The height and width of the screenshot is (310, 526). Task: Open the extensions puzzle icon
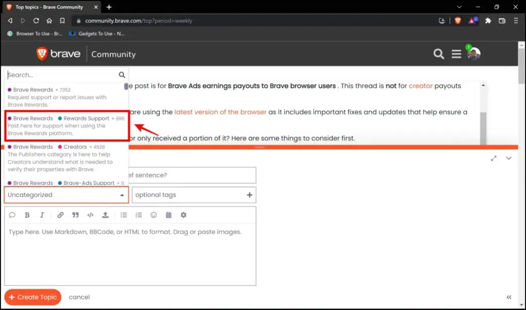[x=488, y=21]
